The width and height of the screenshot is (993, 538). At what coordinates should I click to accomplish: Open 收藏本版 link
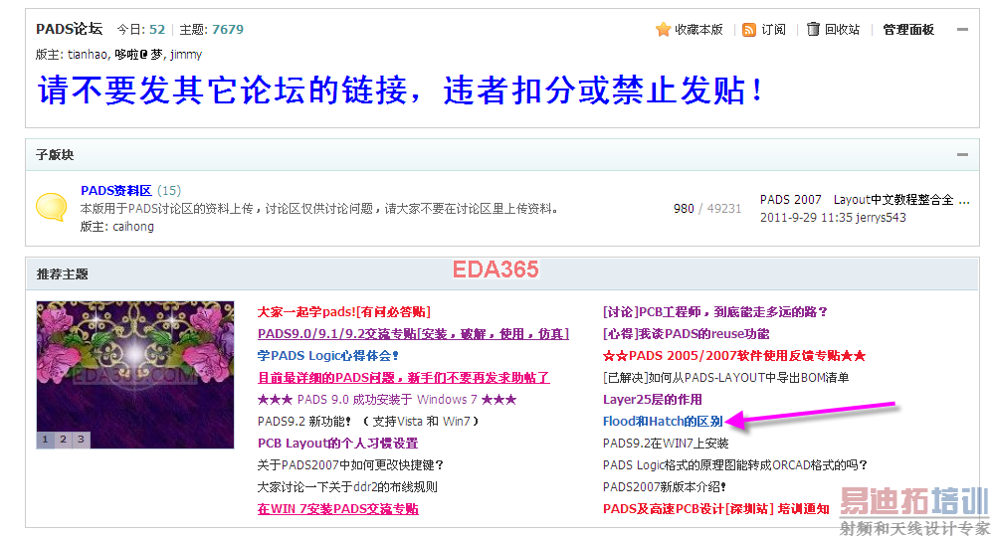[698, 30]
